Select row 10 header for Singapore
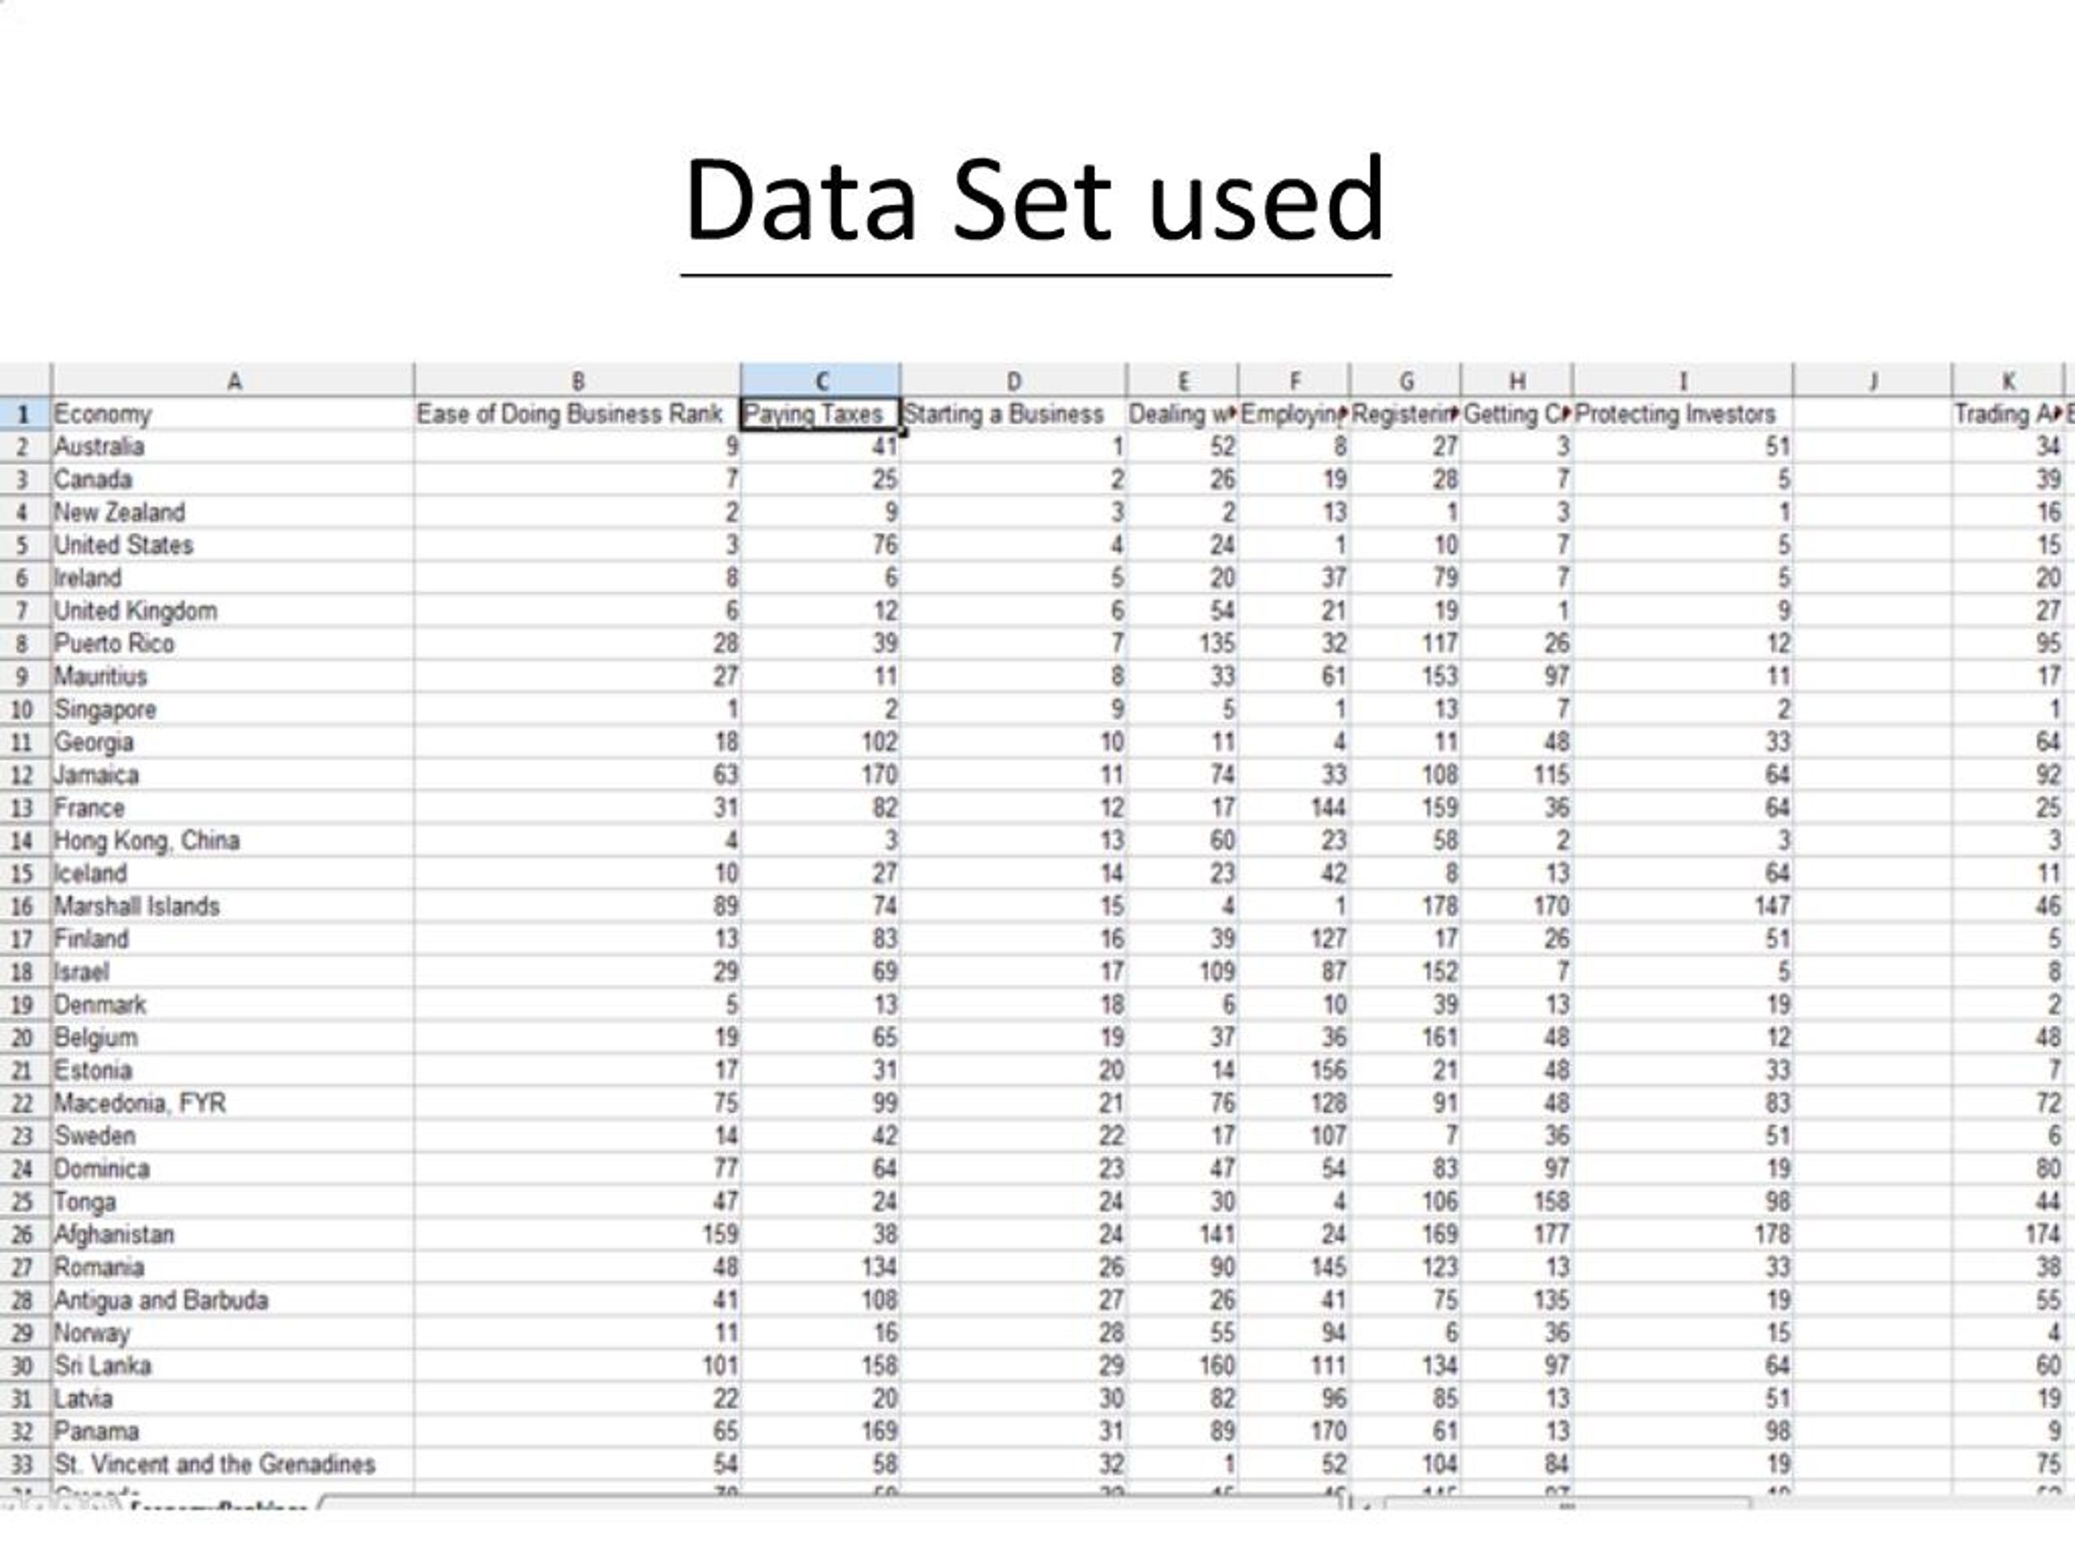This screenshot has width=2075, height=1556. point(24,709)
